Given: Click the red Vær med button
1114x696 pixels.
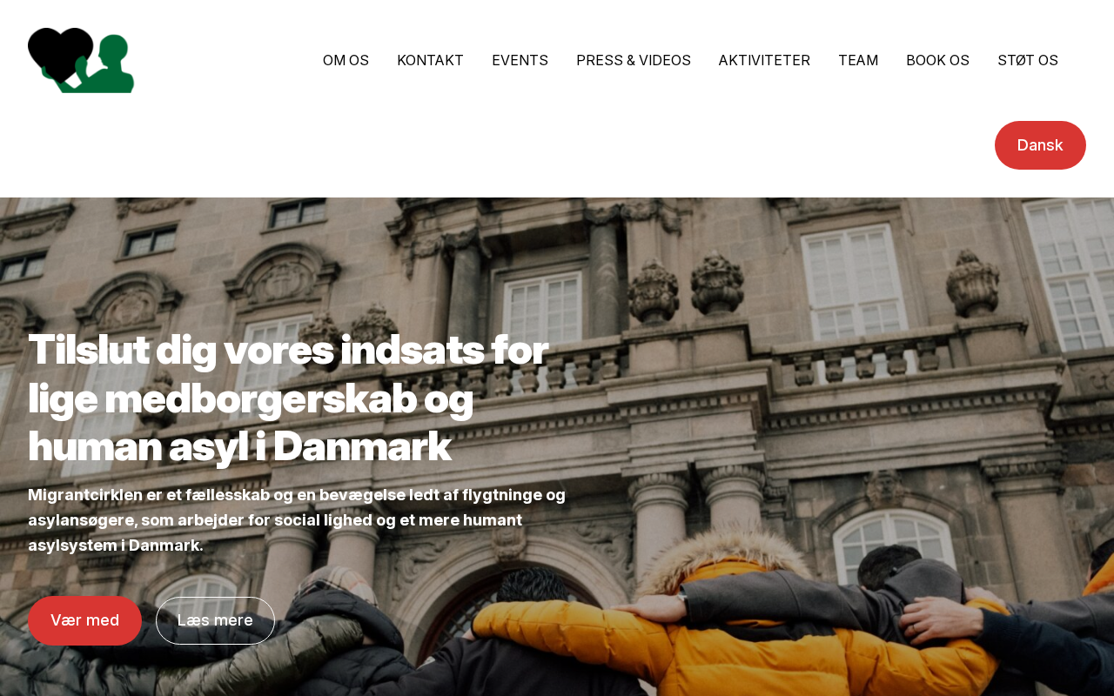Looking at the screenshot, I should click(84, 620).
